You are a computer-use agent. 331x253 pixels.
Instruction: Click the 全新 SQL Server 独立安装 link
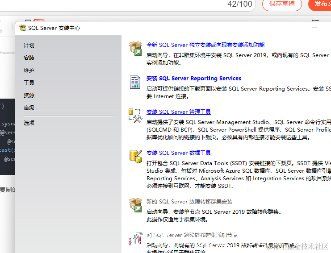pyautogui.click(x=205, y=45)
